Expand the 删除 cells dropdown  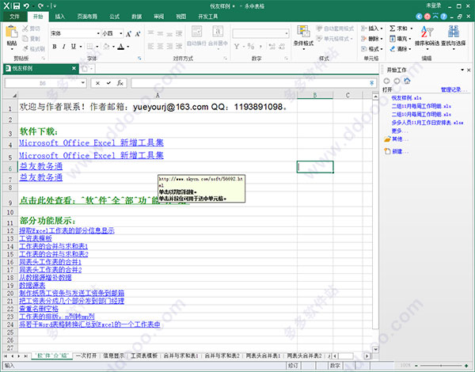pos(382,39)
